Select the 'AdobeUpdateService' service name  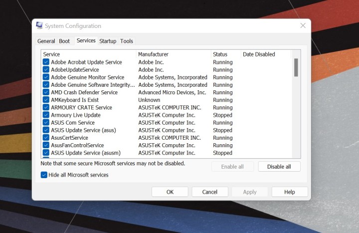pos(75,70)
